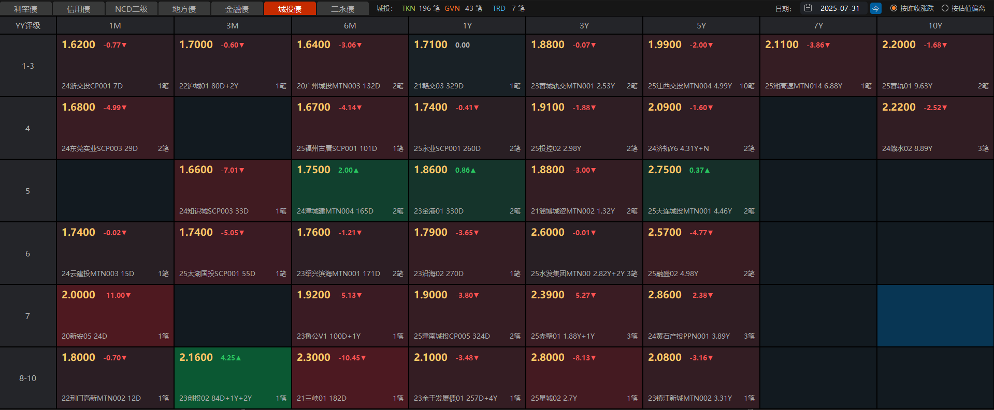Click the TRD 7 笔 statistic
This screenshot has height=410, width=994.
pos(508,8)
